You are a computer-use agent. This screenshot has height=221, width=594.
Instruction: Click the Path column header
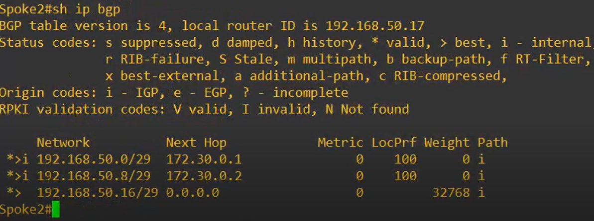coord(492,143)
